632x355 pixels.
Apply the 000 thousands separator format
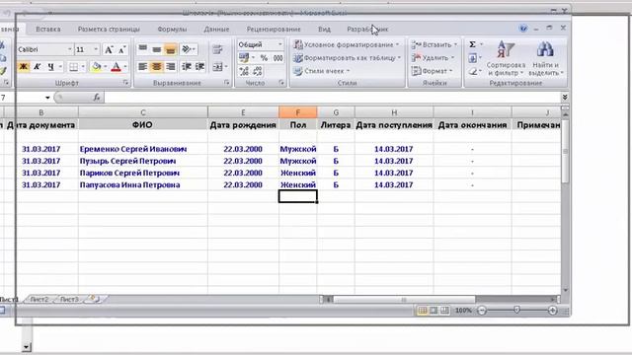277,58
